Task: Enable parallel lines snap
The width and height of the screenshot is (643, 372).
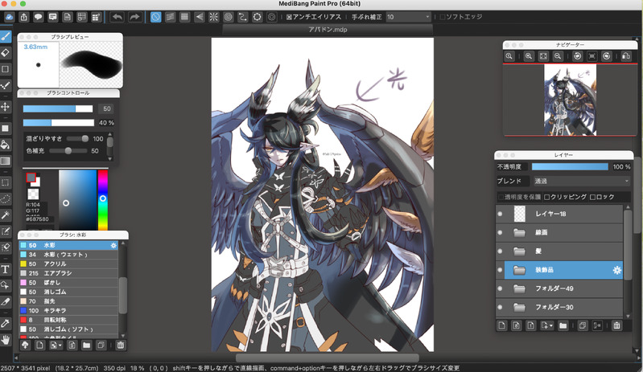Action: 170,17
